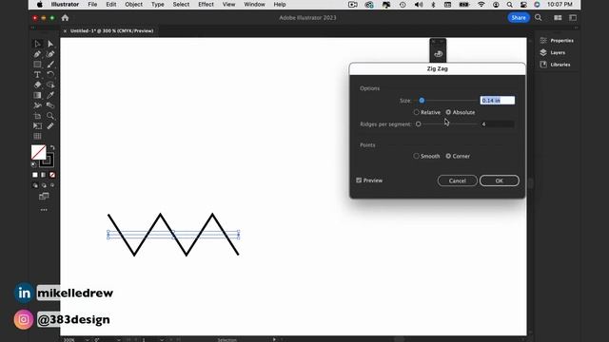Apply solid Color mode button in toolbar
The width and height of the screenshot is (609, 342).
coord(35,175)
